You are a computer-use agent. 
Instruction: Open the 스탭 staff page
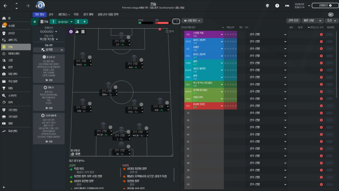tap(15, 60)
